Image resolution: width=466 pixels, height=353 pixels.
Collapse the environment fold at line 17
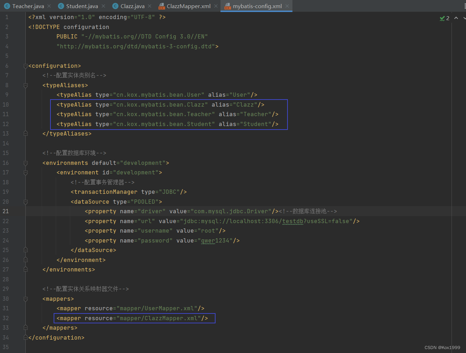[25, 173]
